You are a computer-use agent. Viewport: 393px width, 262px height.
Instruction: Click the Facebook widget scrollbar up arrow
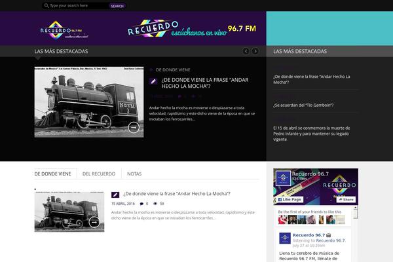[356, 208]
